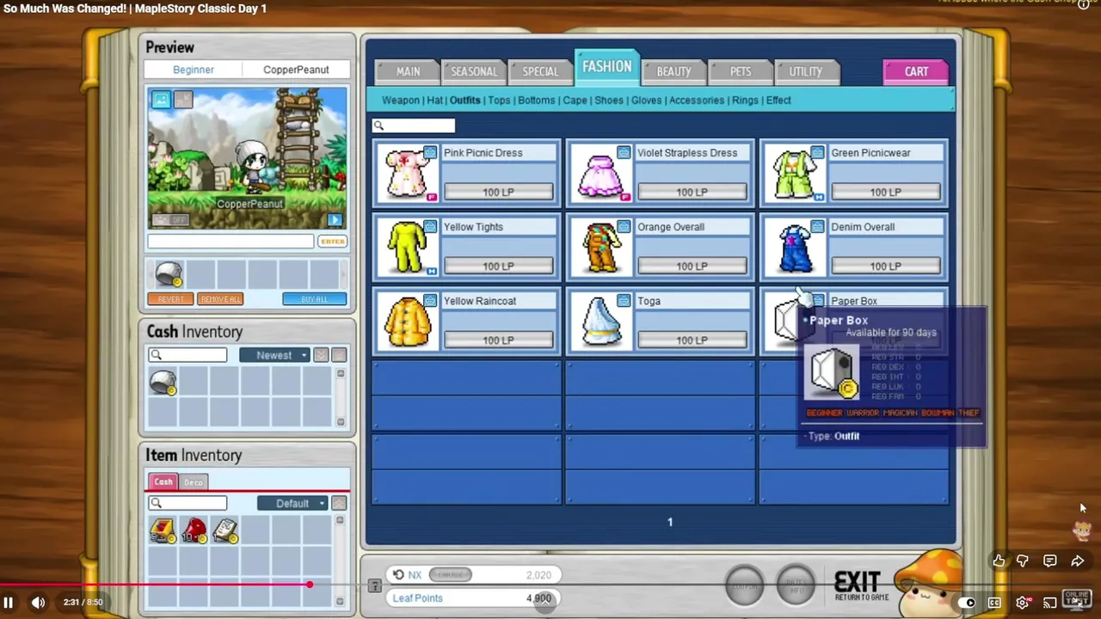This screenshot has width=1101, height=619.
Task: Buy Toga for 100 LP
Action: (692, 340)
